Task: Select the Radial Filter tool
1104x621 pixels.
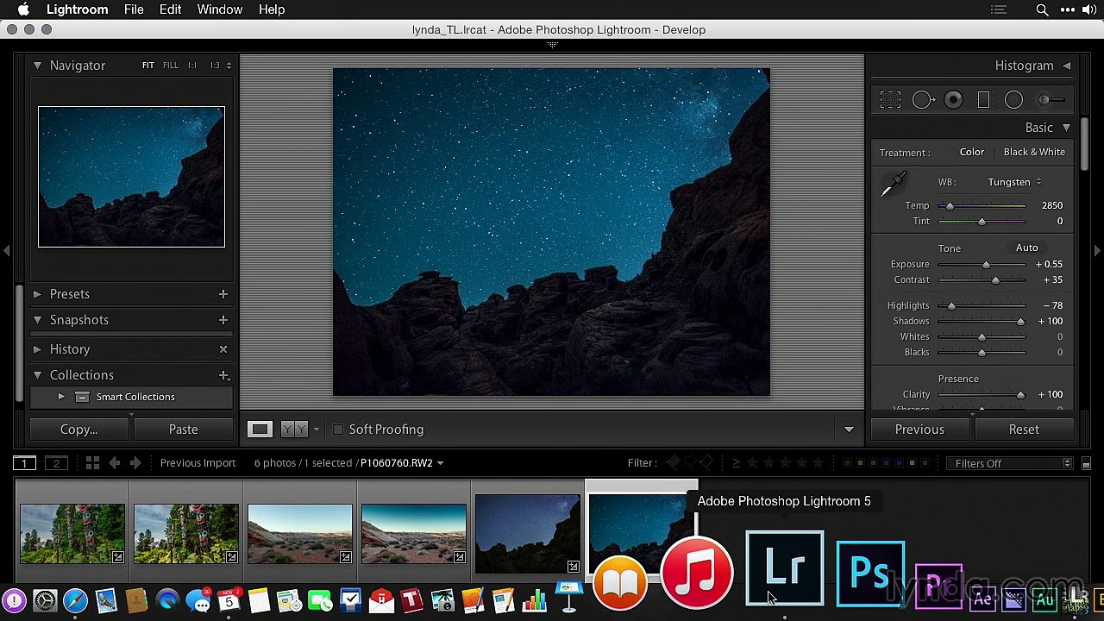Action: click(1013, 100)
